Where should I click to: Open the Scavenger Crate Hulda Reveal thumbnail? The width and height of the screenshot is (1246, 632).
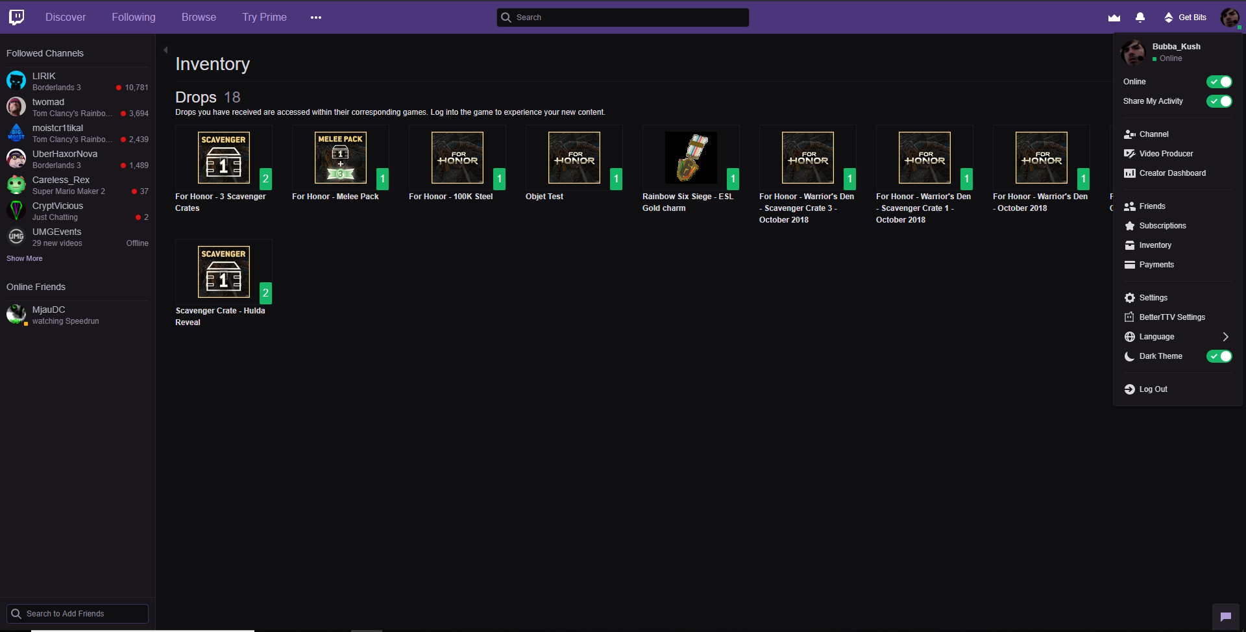(x=224, y=272)
